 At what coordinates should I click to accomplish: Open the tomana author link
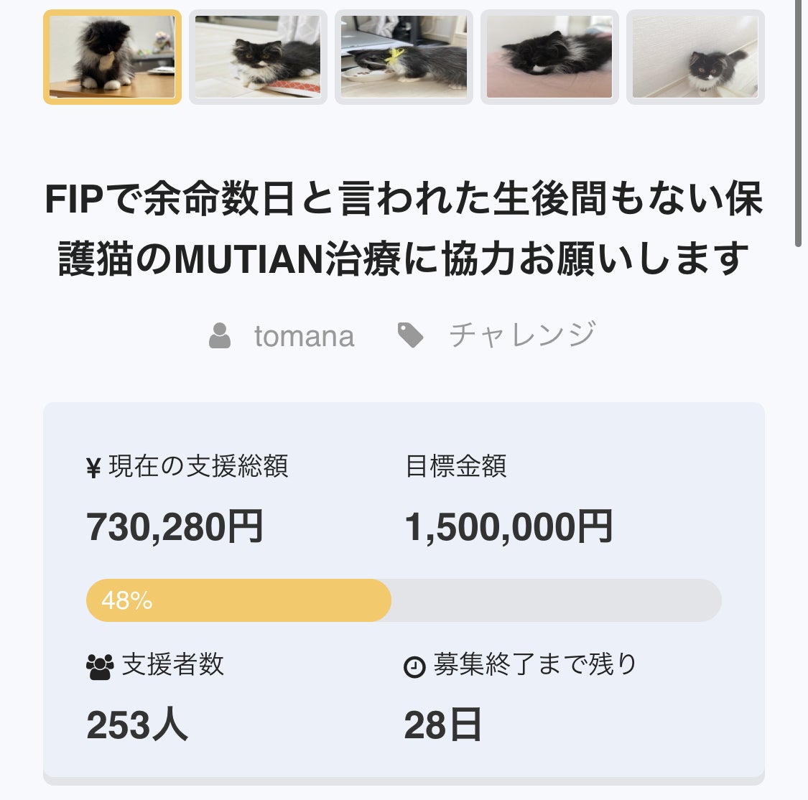[x=304, y=336]
